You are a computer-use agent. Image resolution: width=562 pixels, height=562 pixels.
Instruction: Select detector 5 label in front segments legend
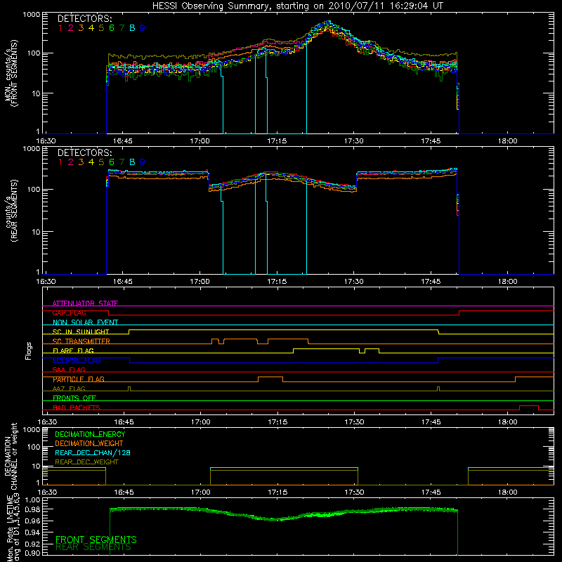[101, 28]
